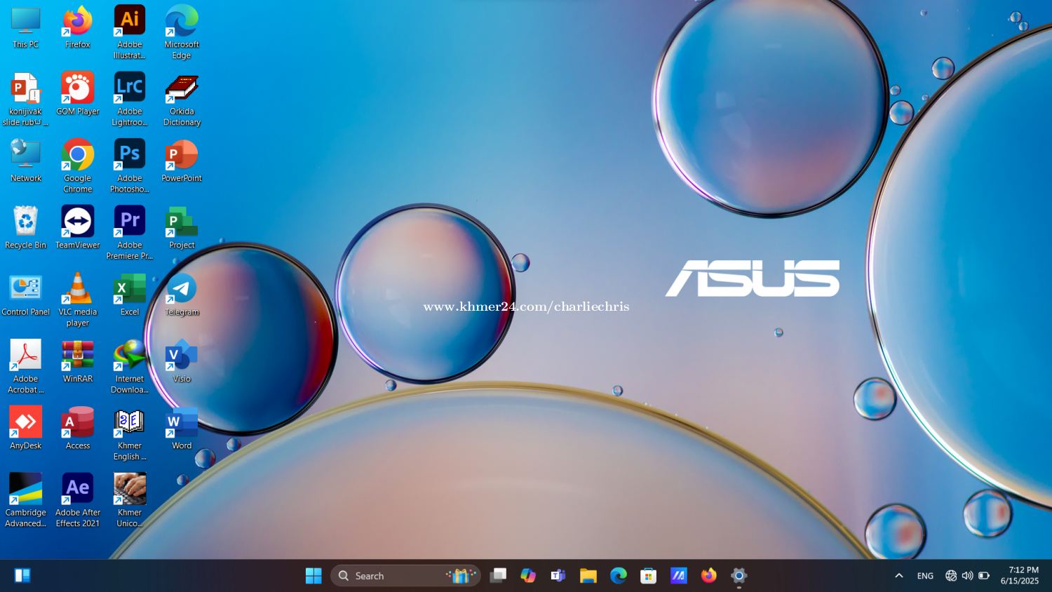
Task: Open Microsoft Store from the taskbar
Action: [x=649, y=576]
